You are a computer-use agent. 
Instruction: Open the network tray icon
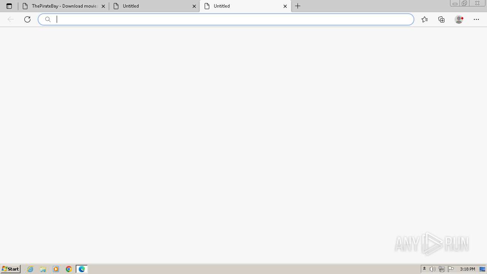pos(442,269)
